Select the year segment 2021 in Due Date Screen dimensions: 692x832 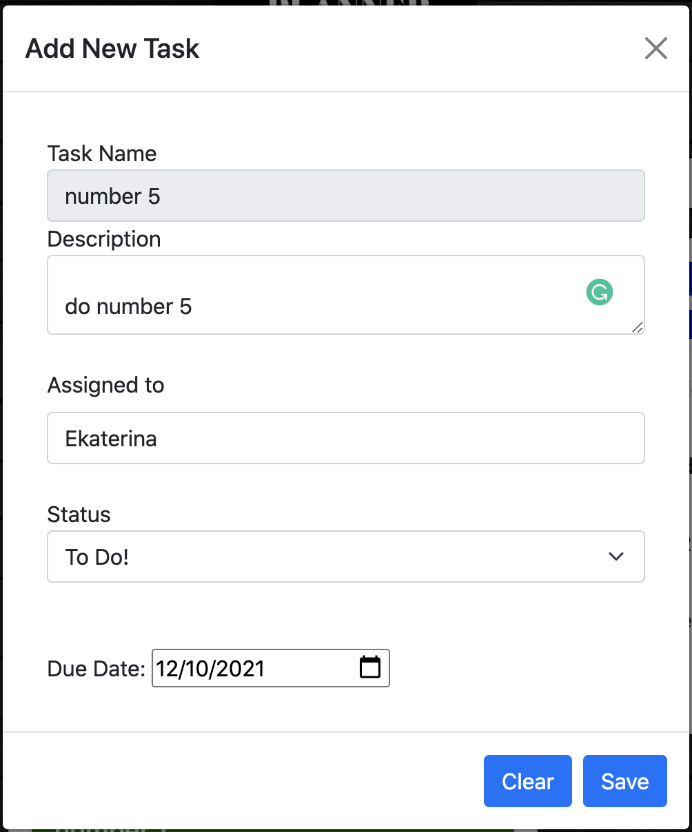[x=238, y=668]
